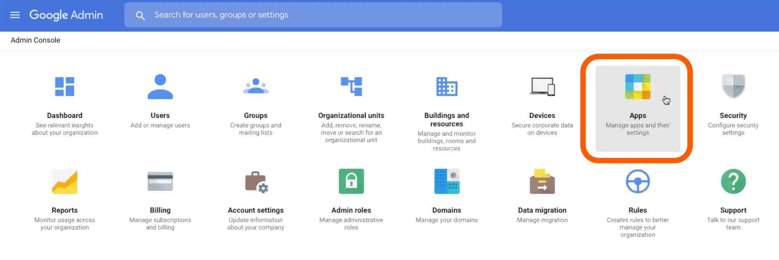Image resolution: width=779 pixels, height=260 pixels.
Task: Open the Account settings briefcase icon
Action: 257,182
